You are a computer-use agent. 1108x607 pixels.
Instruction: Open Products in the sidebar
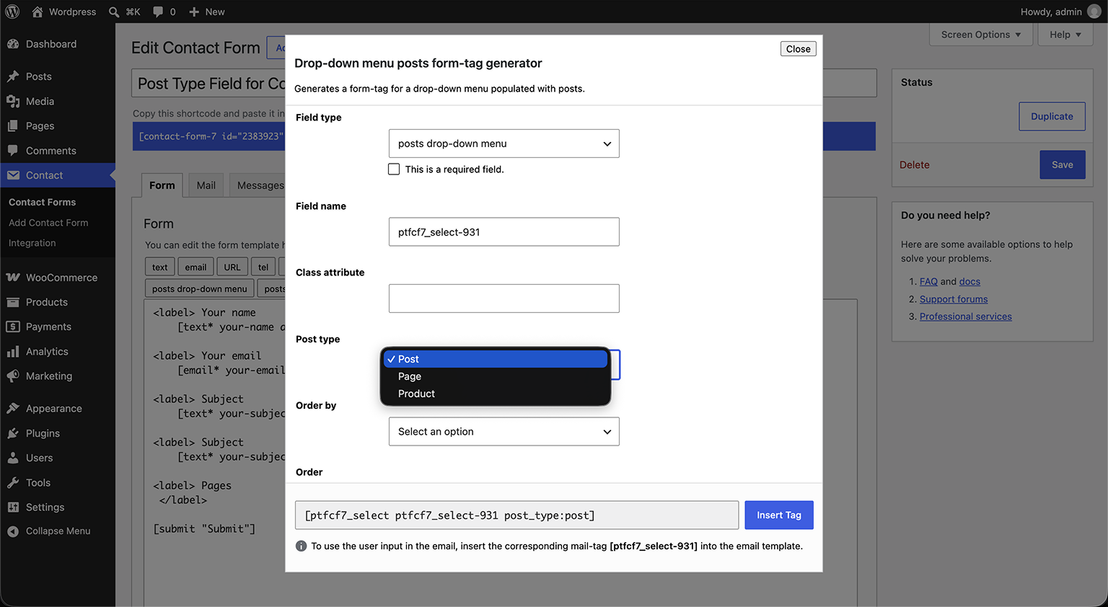pyautogui.click(x=58, y=302)
